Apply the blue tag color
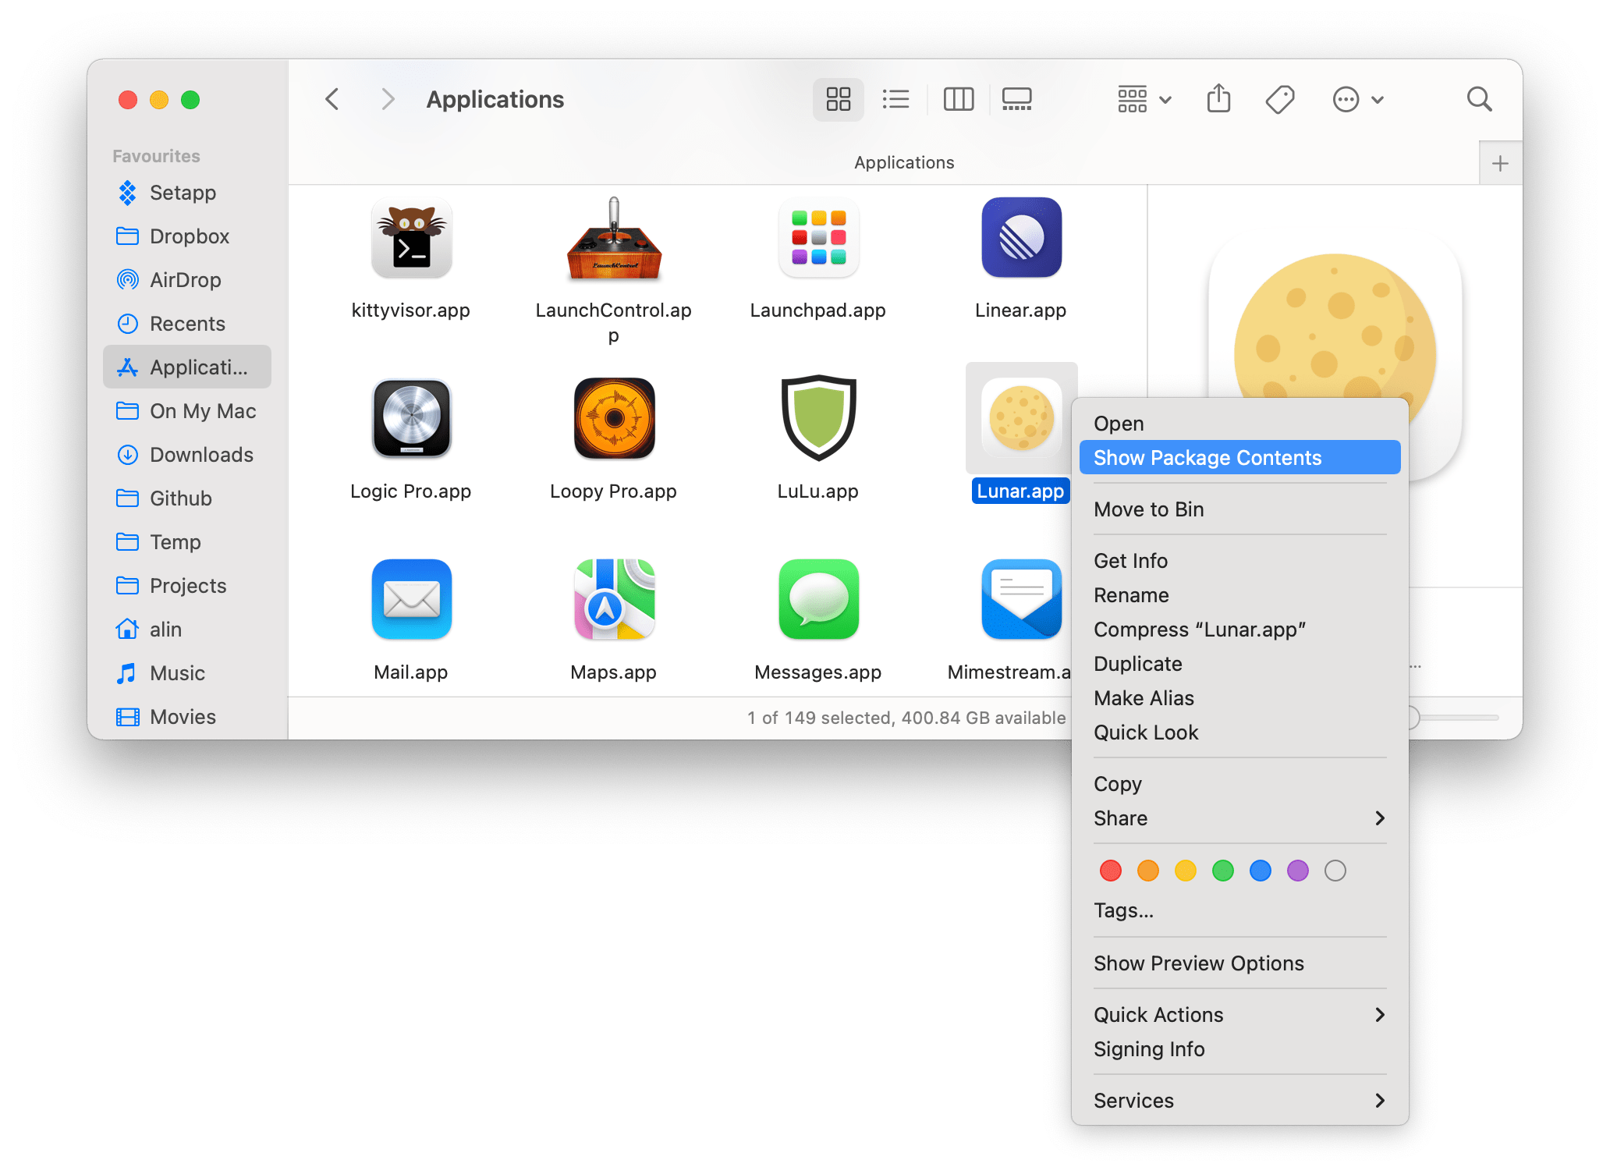 [1261, 871]
